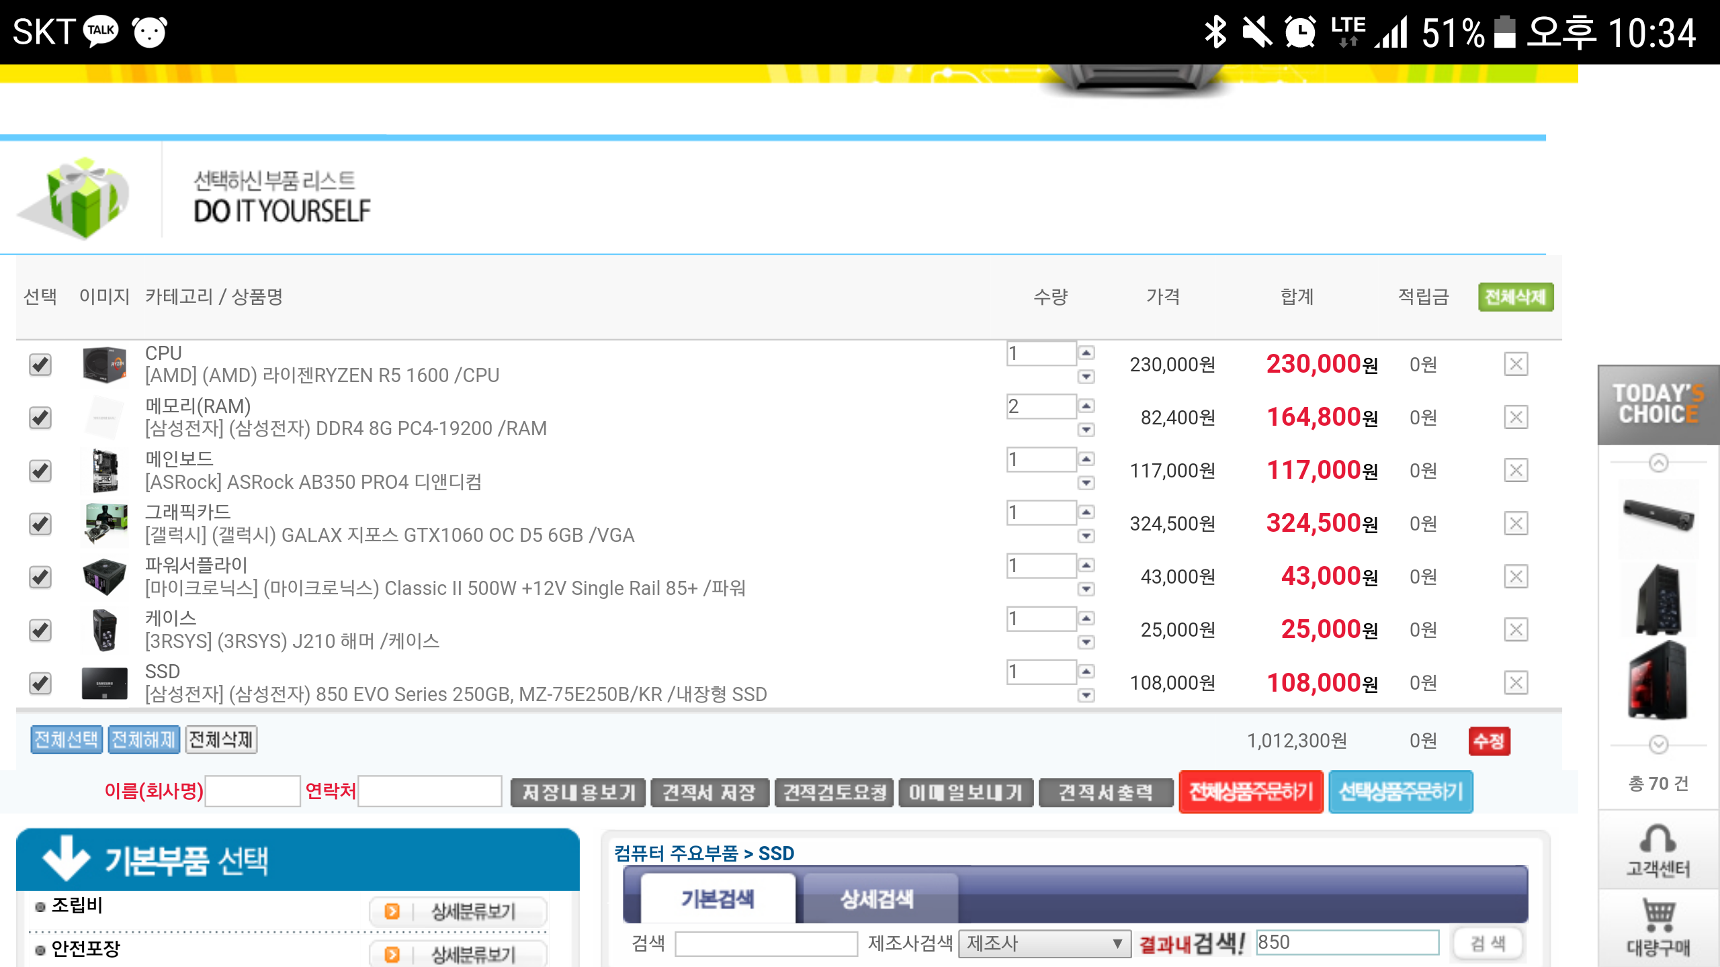Viewport: 1720px width, 967px height.
Task: Click the RAM quantity field showing 2
Action: point(1041,406)
